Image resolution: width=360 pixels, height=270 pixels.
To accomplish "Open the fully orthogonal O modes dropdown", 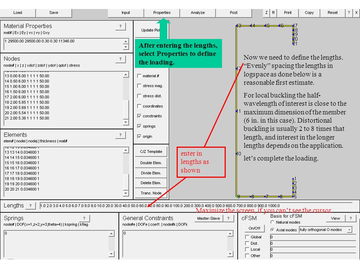I will (325, 229).
